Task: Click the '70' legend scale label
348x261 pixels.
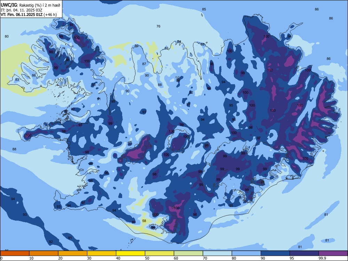Action: pyautogui.click(x=205, y=258)
